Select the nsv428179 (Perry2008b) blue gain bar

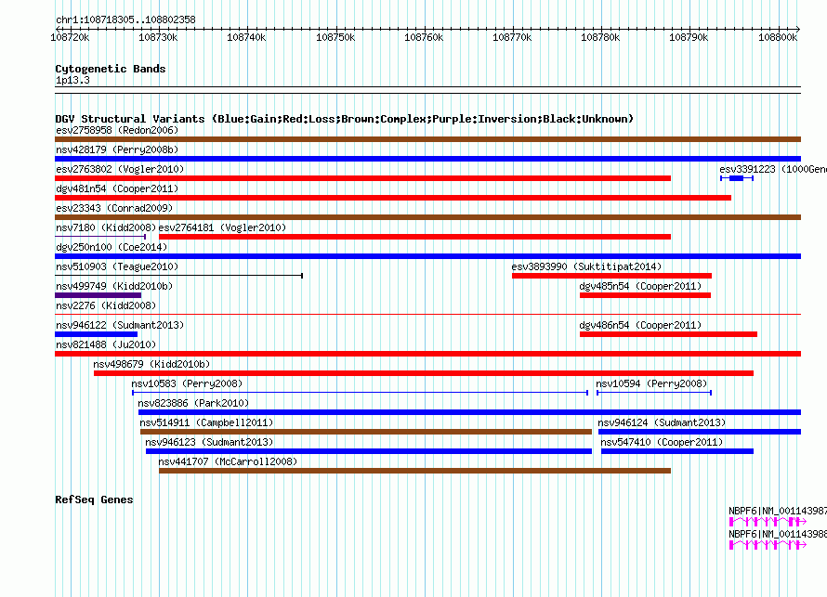pyautogui.click(x=427, y=159)
